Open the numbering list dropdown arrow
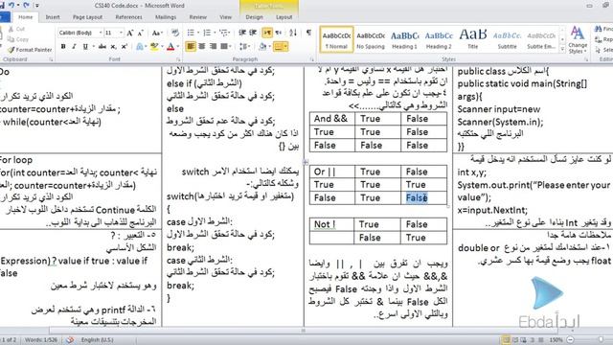Image resolution: width=613 pixels, height=345 pixels. click(x=215, y=33)
